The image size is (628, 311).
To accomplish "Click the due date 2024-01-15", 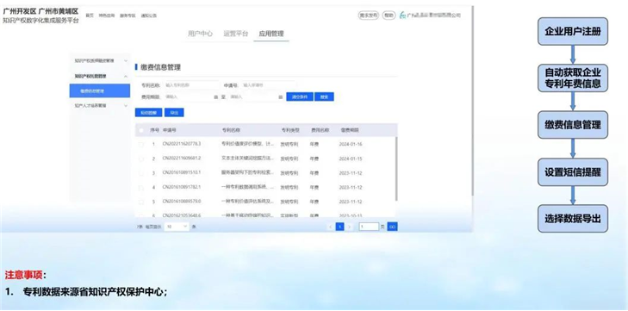I will pos(351,159).
